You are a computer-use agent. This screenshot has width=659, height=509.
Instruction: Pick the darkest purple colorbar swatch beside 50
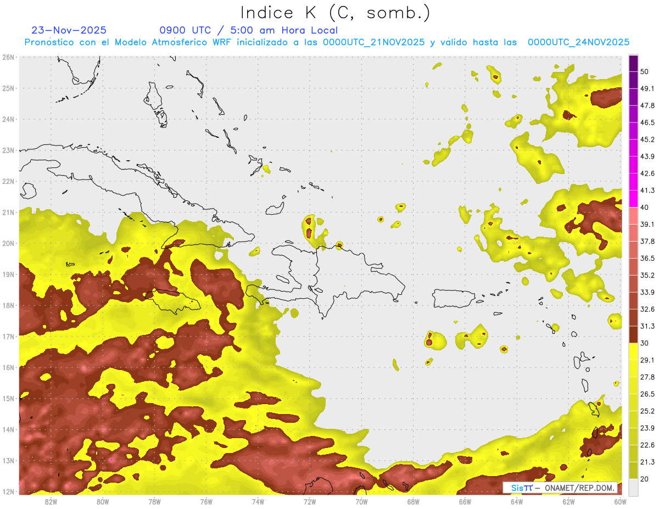tap(633, 64)
